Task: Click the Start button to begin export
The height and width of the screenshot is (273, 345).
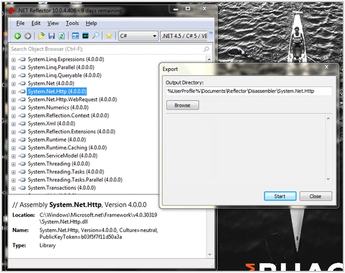Action: coord(280,196)
